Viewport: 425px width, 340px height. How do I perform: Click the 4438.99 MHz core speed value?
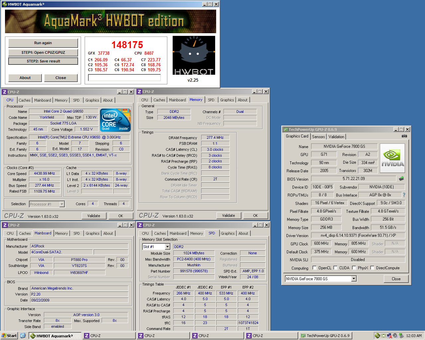(x=44, y=173)
